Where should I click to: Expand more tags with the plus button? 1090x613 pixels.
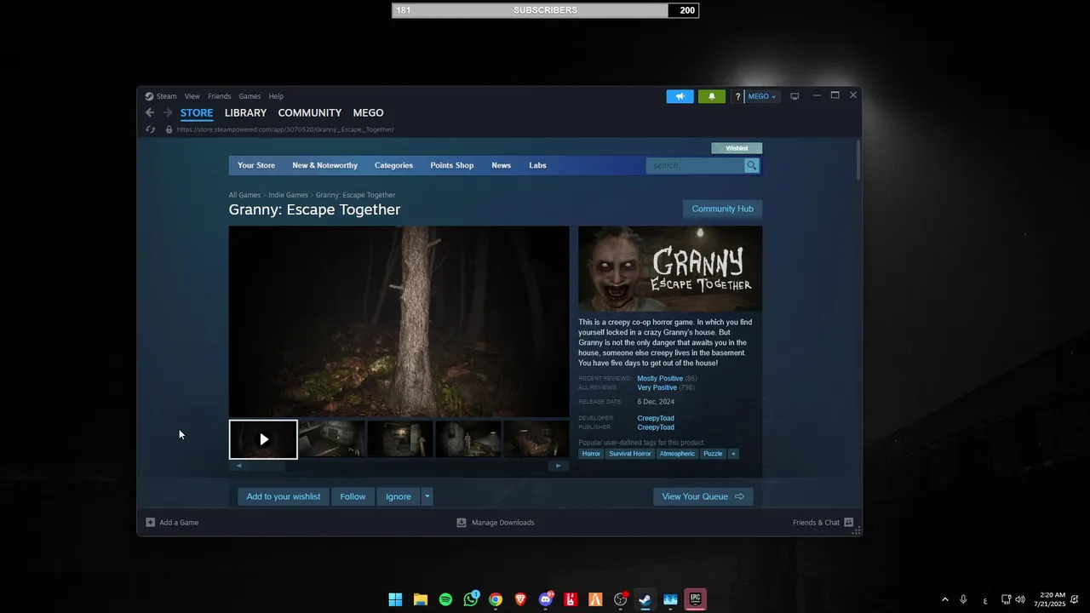point(733,454)
